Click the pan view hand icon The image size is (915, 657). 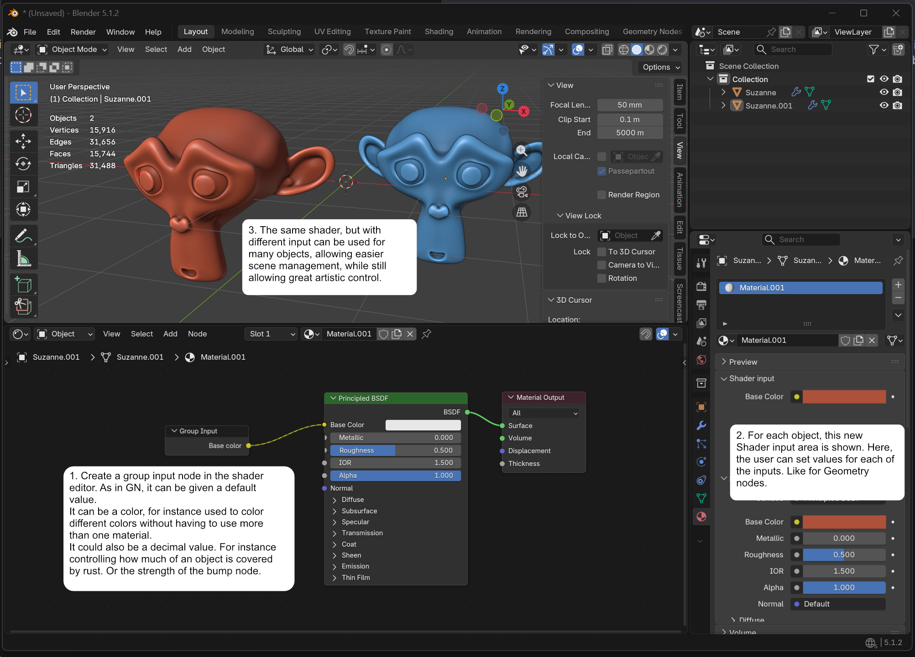pyautogui.click(x=522, y=171)
